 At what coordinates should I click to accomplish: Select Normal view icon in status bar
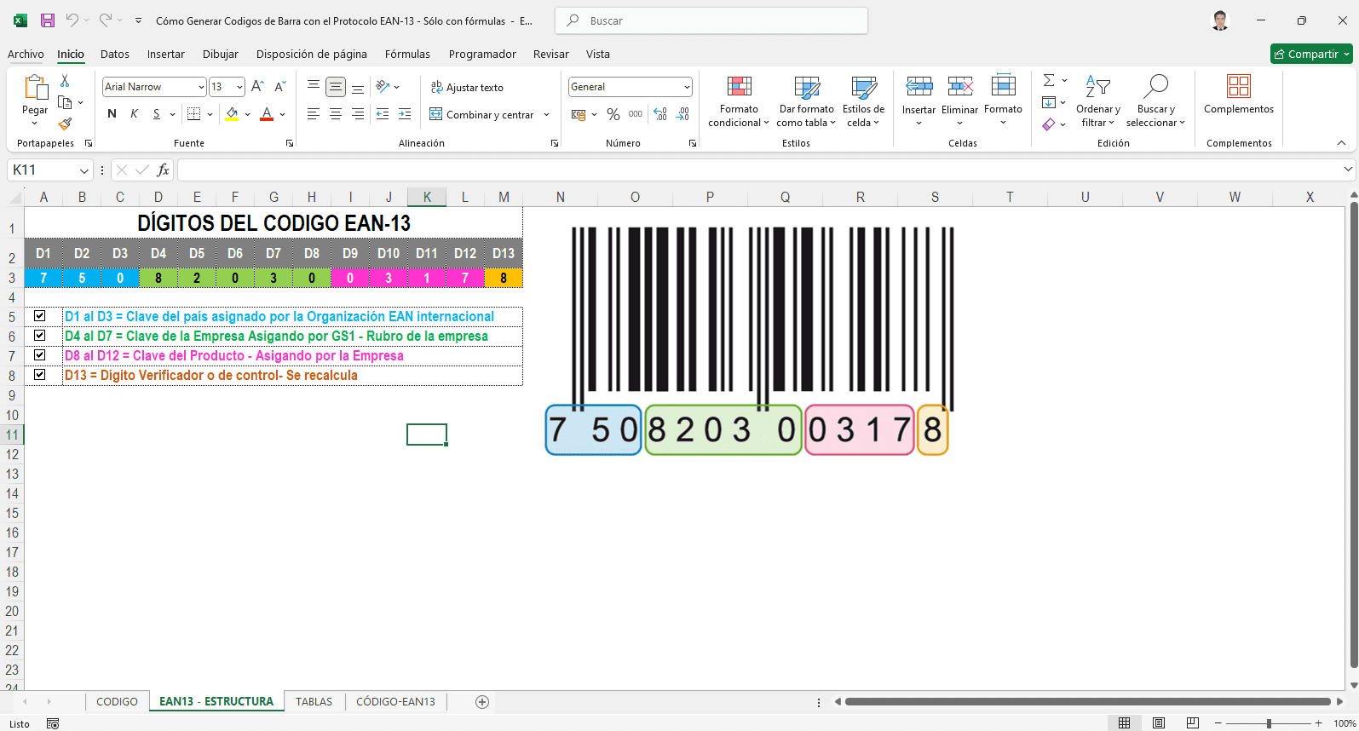click(x=1125, y=723)
